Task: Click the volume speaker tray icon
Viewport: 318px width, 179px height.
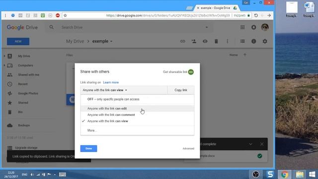Action: [32, 175]
